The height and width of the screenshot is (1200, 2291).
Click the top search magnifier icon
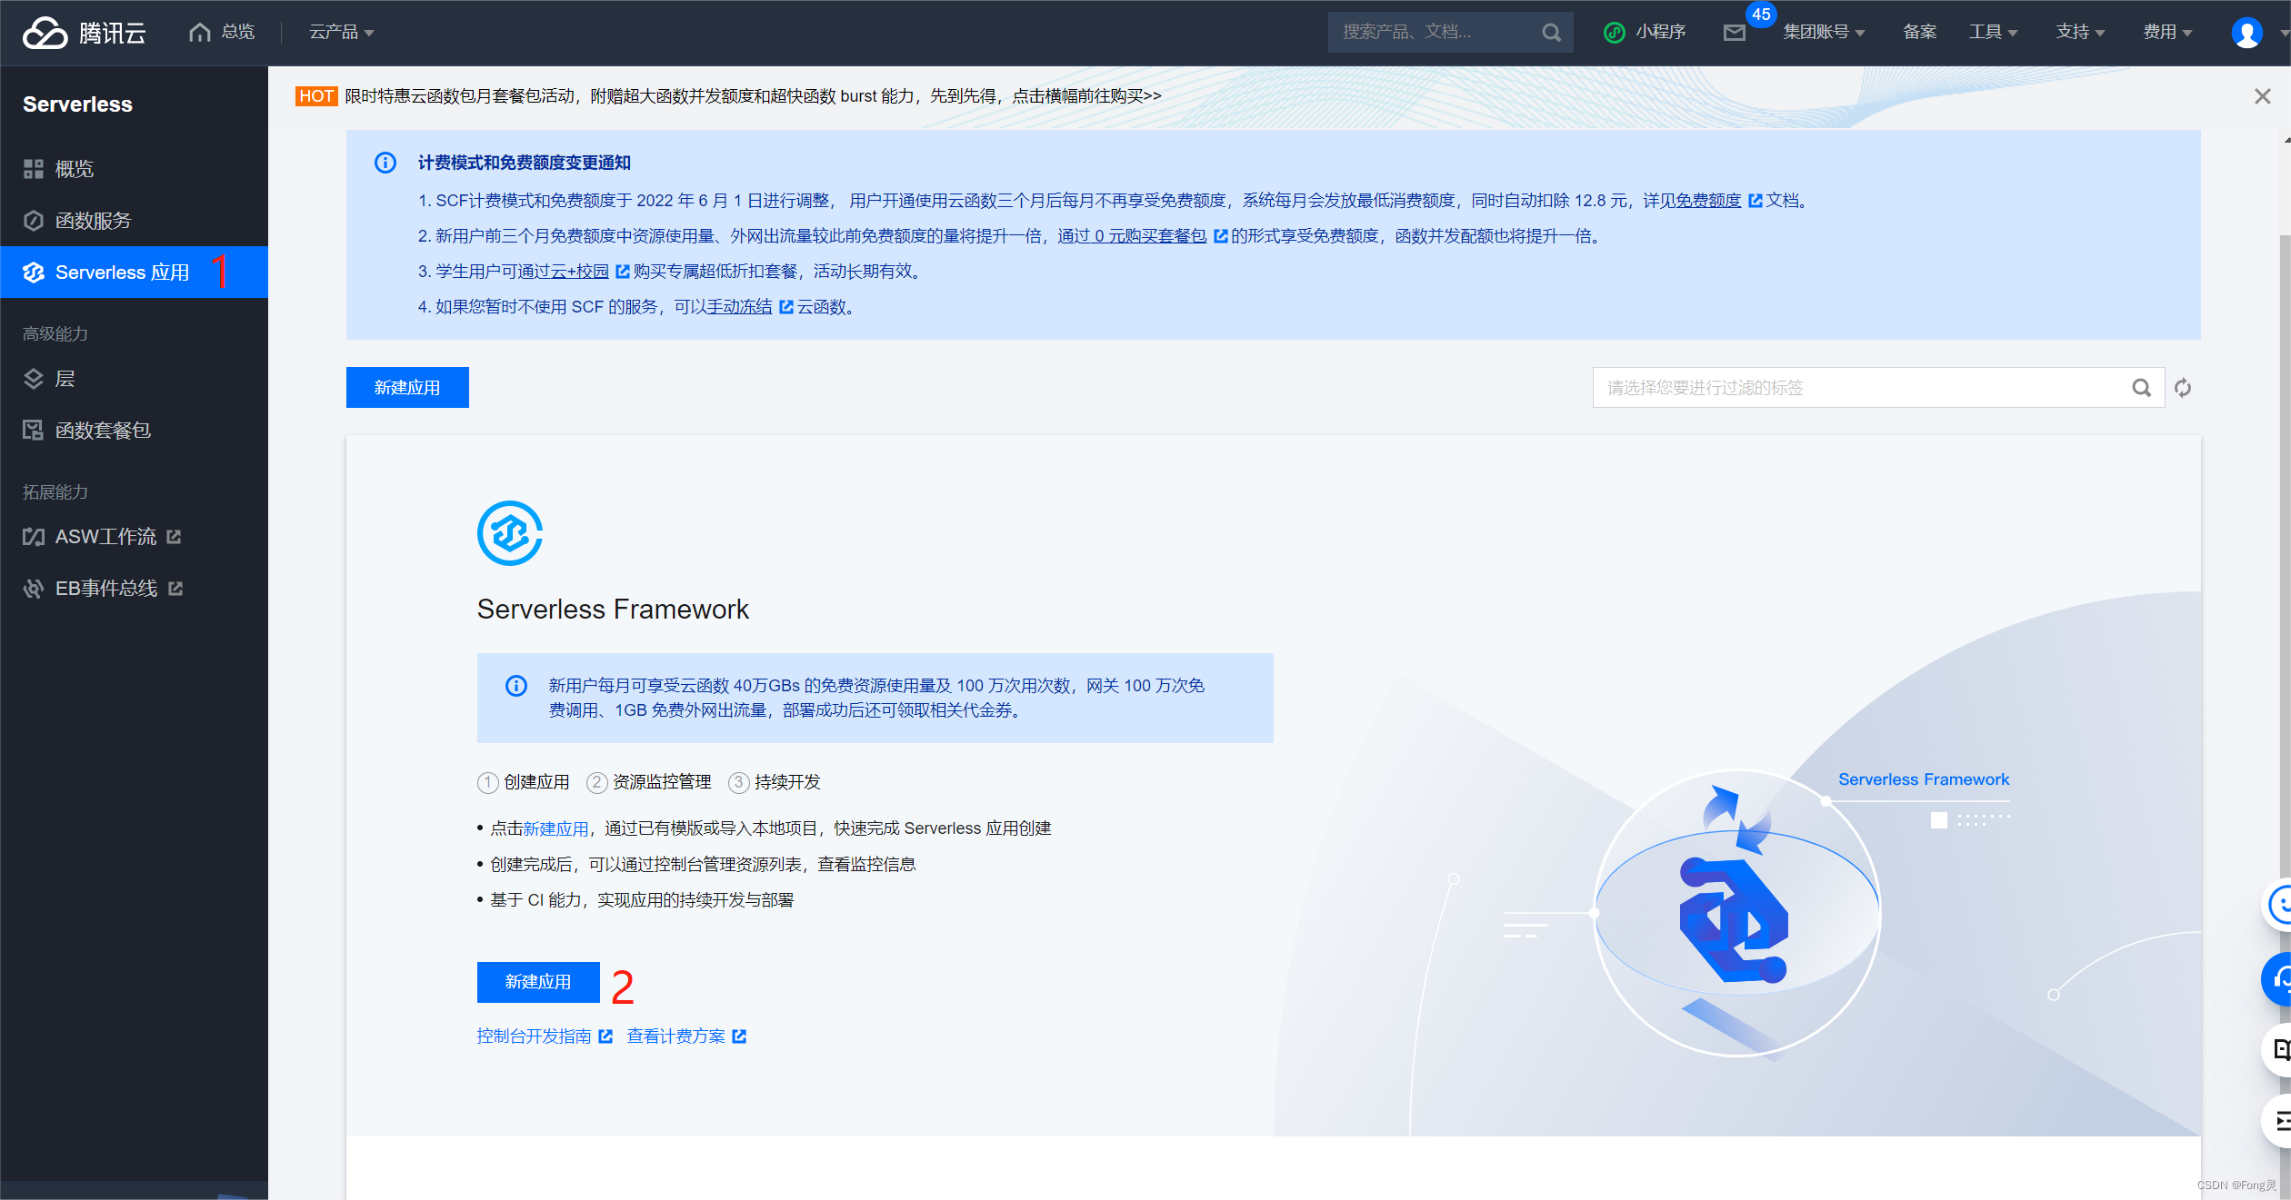coord(1552,33)
